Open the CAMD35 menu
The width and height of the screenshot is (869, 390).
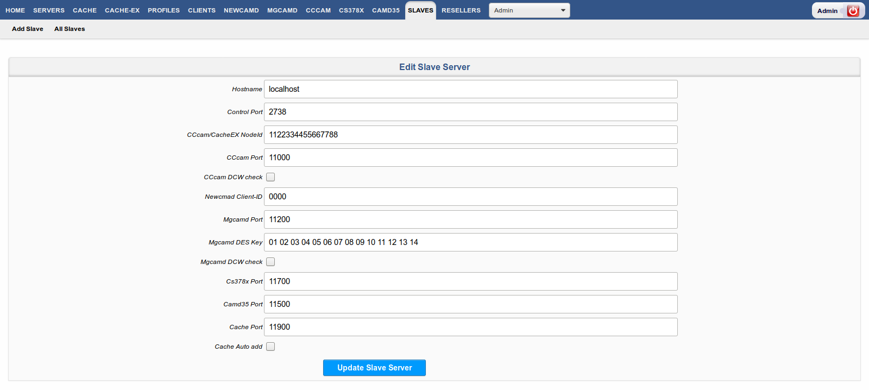[x=386, y=10]
